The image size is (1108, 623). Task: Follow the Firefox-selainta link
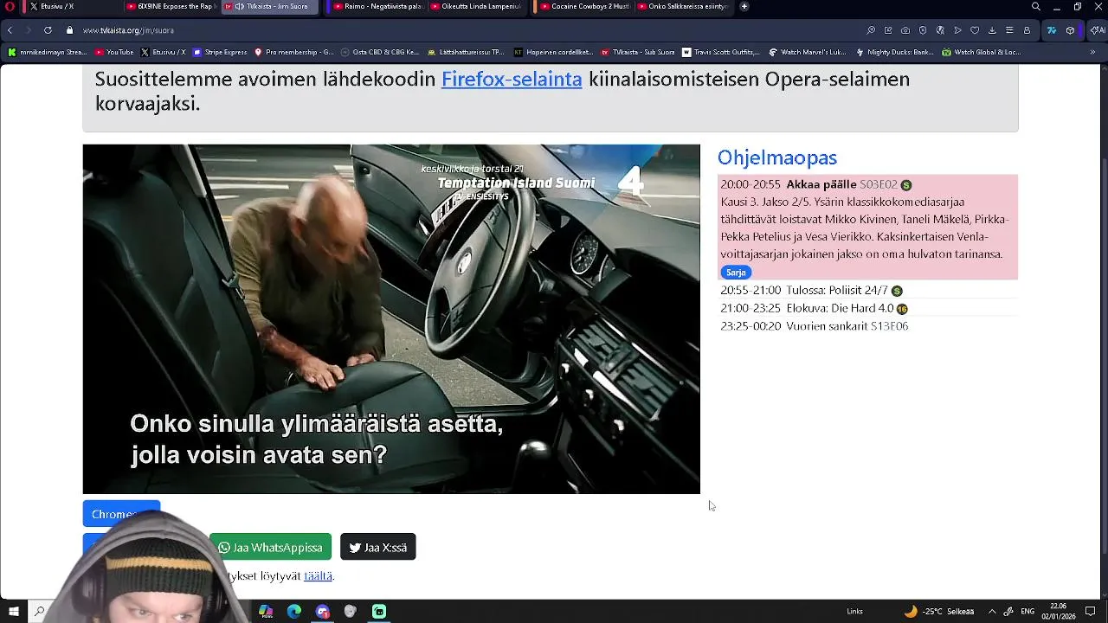coord(512,79)
